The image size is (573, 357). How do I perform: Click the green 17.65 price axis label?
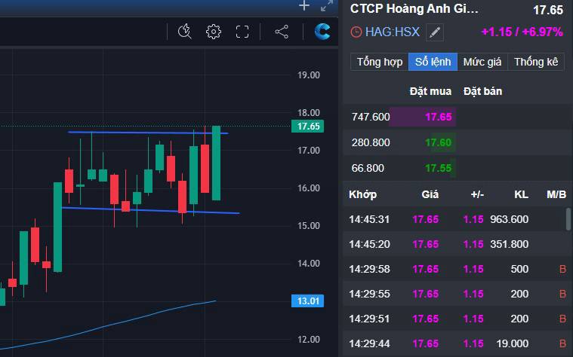tap(310, 127)
